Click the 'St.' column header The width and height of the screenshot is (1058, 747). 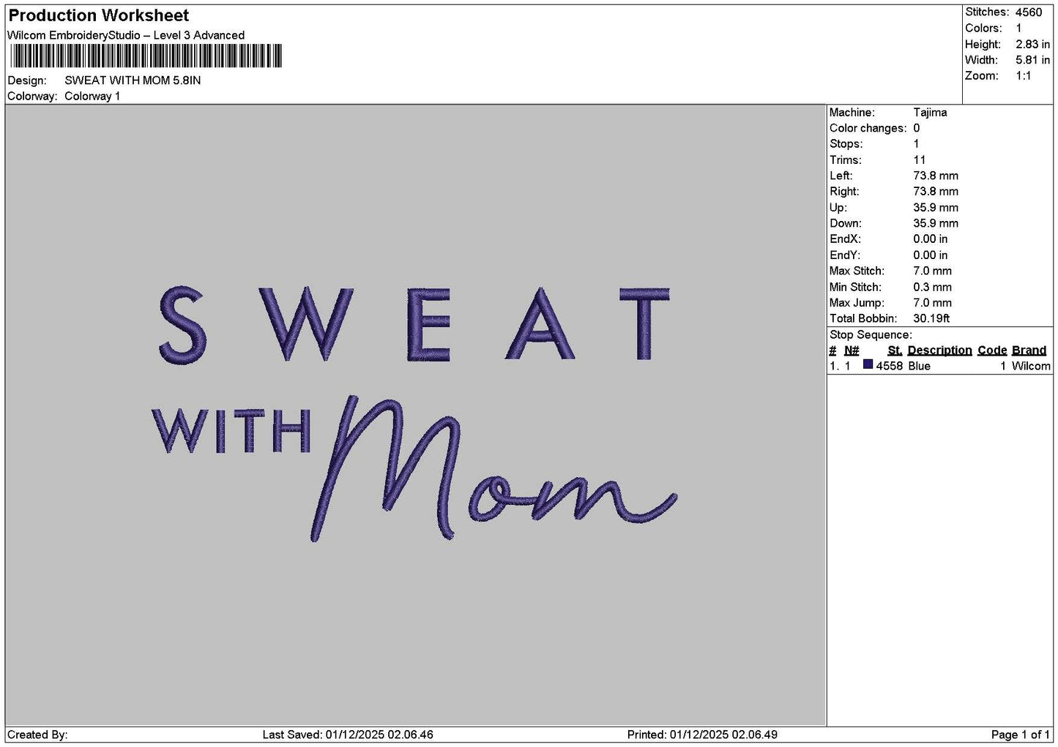(895, 350)
